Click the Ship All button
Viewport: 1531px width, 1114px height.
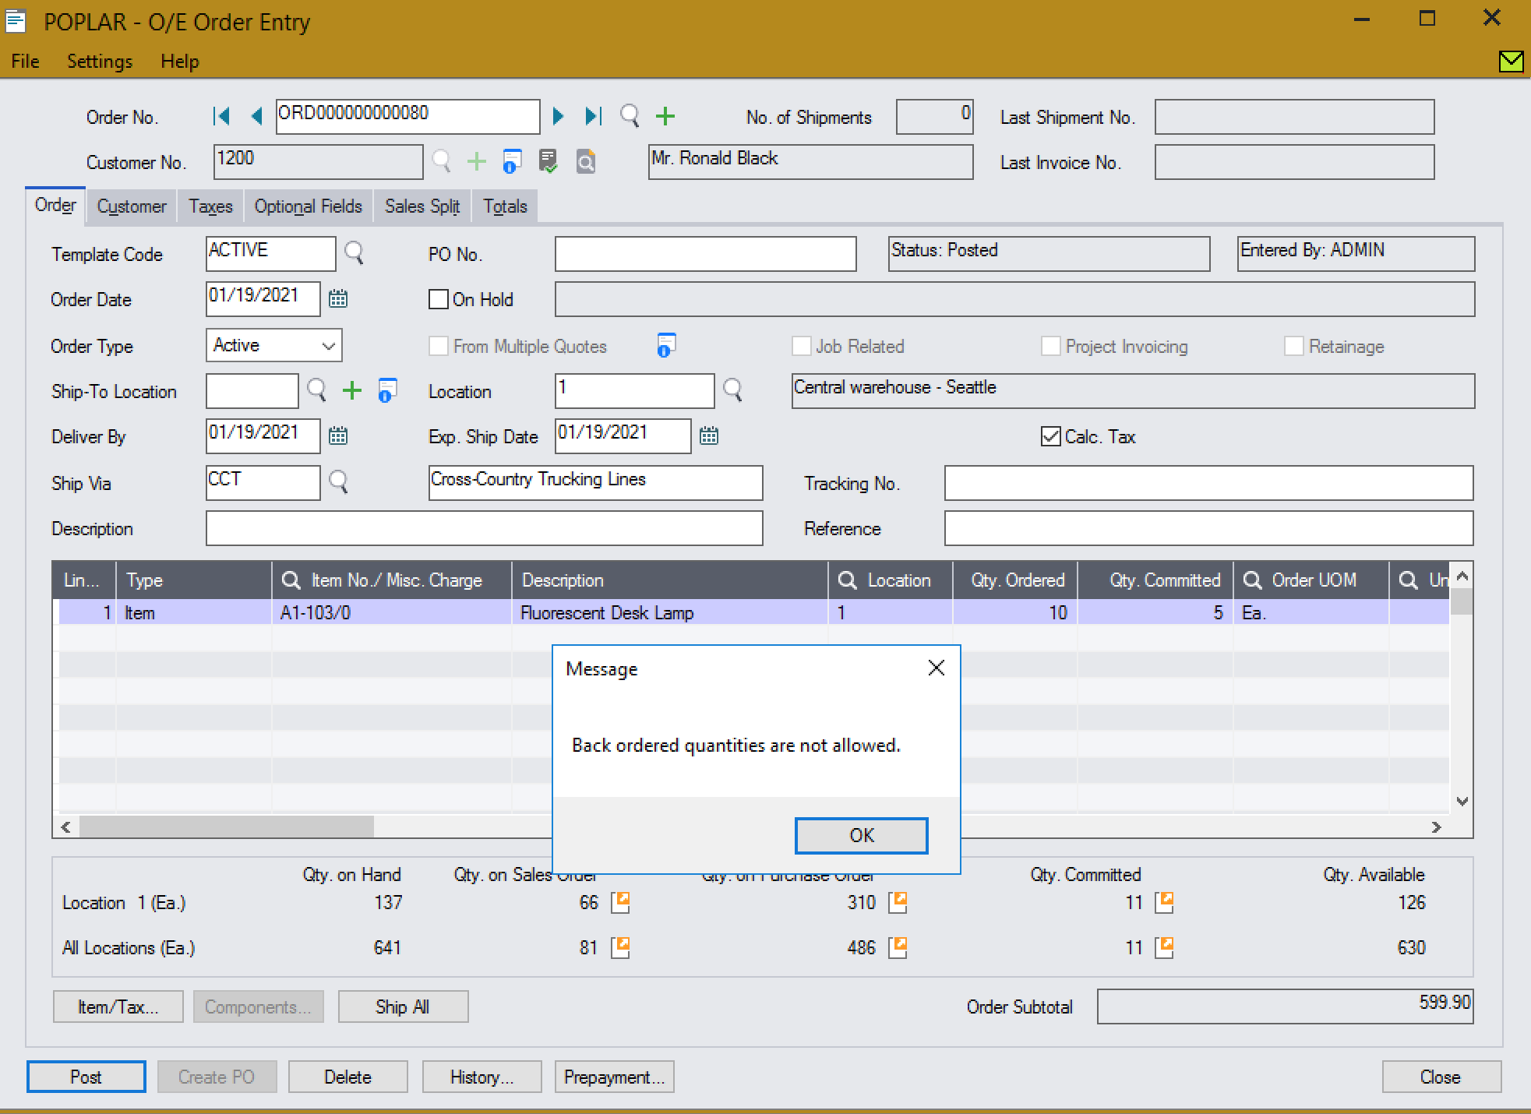pyautogui.click(x=403, y=1006)
